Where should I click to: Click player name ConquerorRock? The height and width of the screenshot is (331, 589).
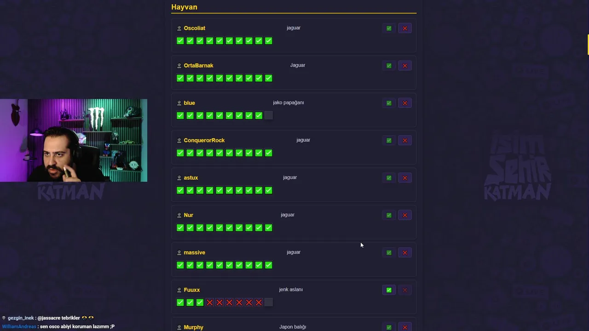(204, 140)
